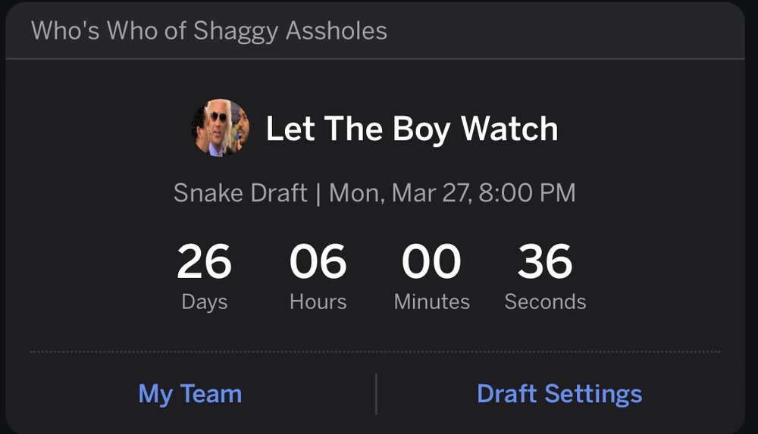Click the 36 seconds countdown number
Image resolution: width=758 pixels, height=434 pixels.
click(x=545, y=262)
